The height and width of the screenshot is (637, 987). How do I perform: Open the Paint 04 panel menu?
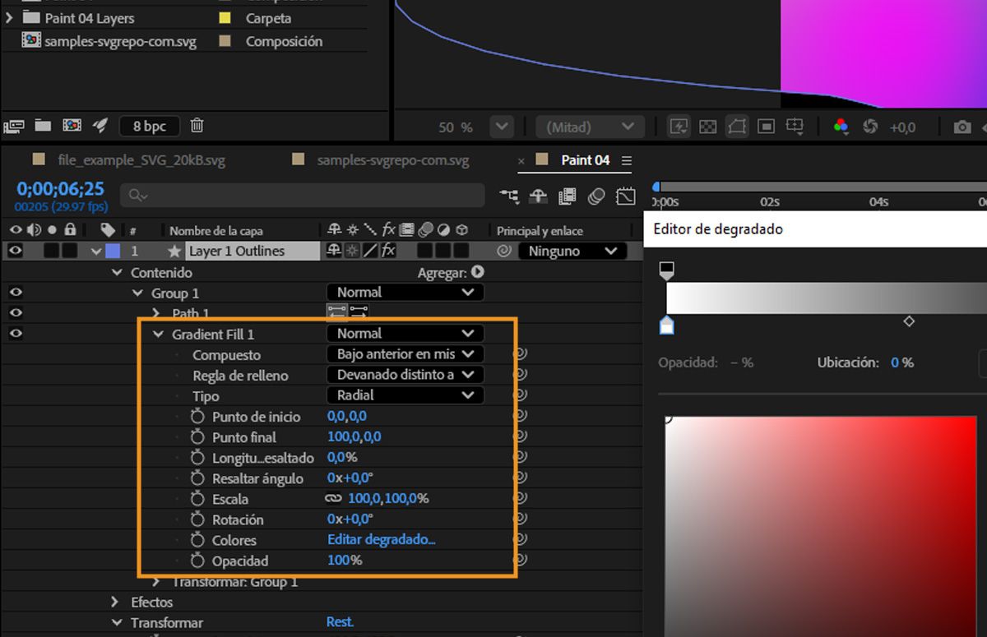tap(627, 160)
